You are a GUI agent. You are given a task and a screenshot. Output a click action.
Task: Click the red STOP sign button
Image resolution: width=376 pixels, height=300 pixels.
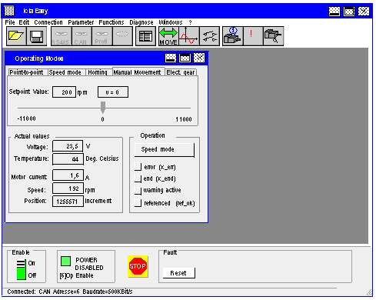[x=138, y=266]
